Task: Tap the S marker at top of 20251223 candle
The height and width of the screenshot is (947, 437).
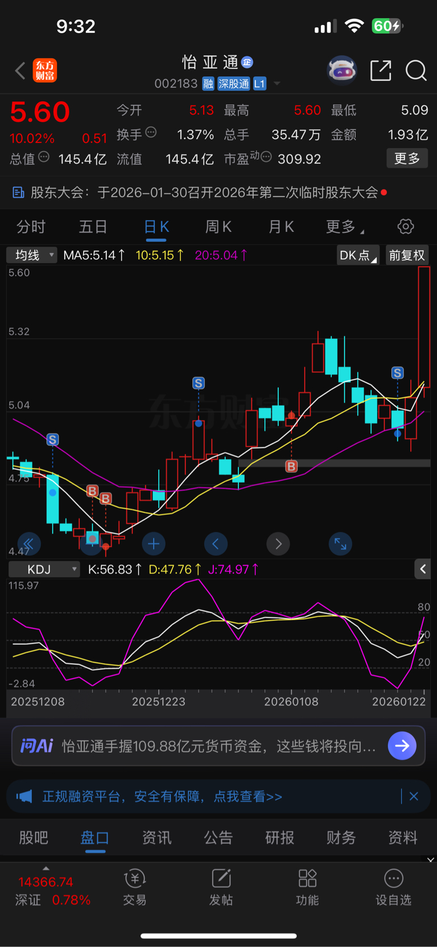Action: (x=199, y=383)
